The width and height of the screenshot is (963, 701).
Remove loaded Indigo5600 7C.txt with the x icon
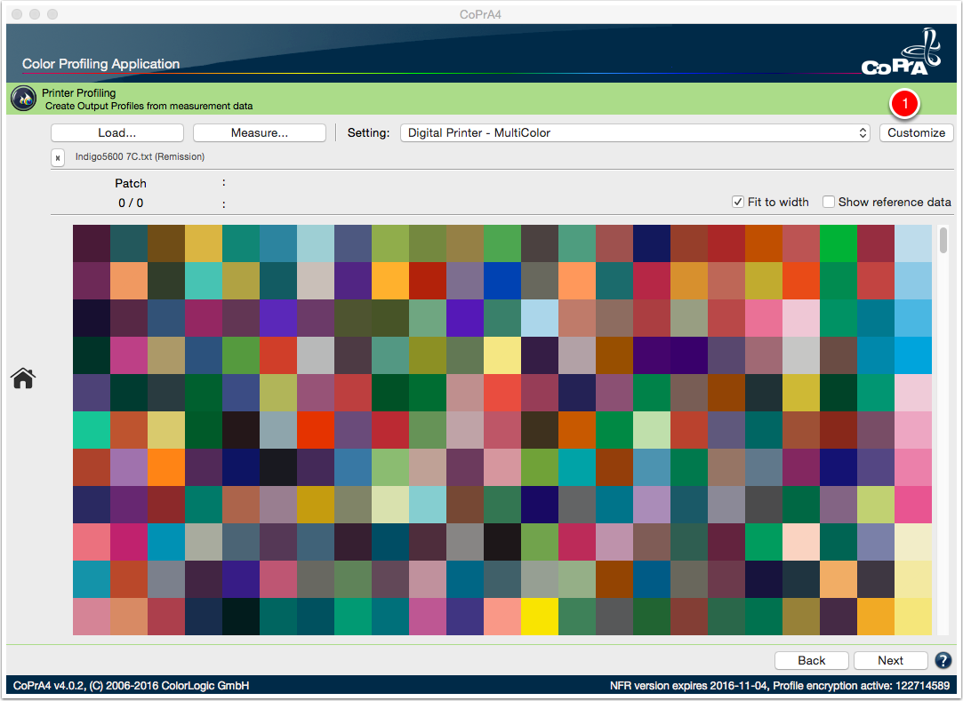(x=57, y=158)
